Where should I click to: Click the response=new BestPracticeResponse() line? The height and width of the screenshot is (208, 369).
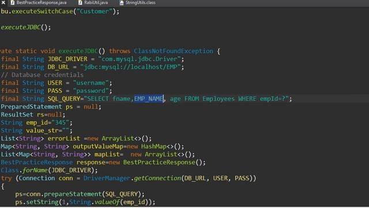tap(103, 162)
